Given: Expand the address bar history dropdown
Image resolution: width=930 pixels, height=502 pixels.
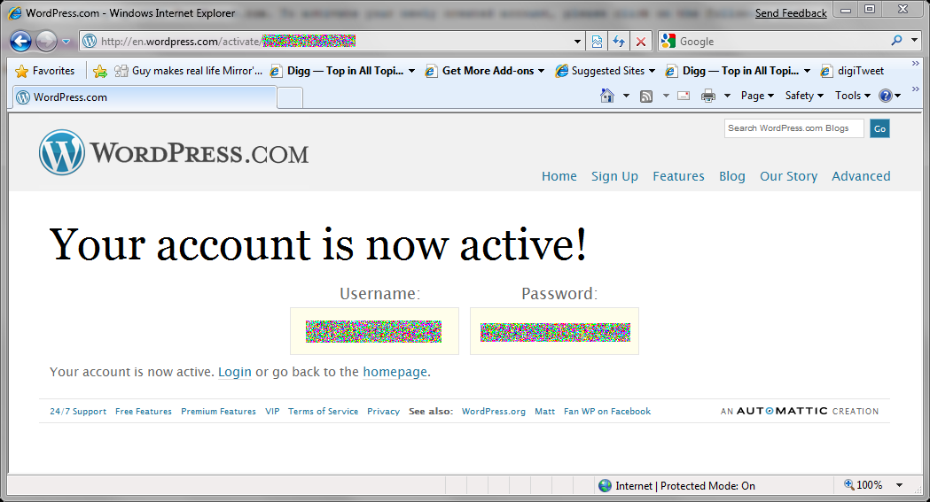Looking at the screenshot, I should point(577,42).
